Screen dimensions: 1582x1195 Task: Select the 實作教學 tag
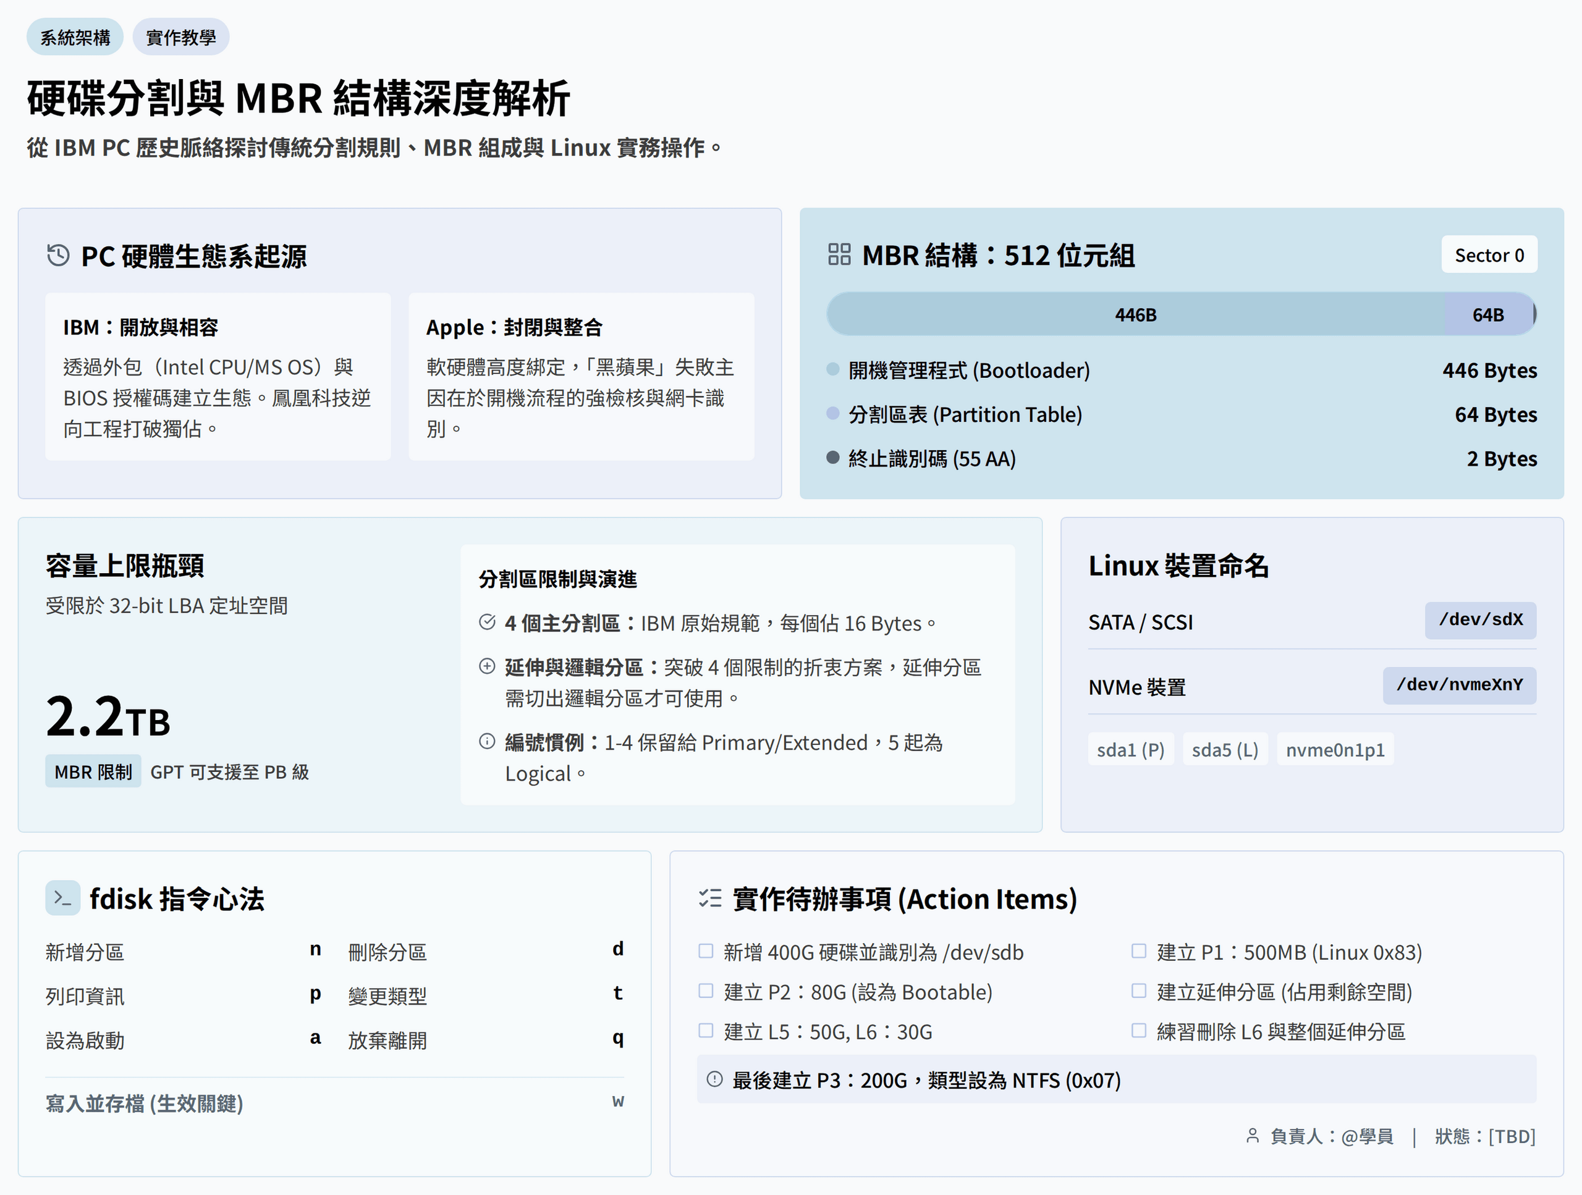[181, 37]
